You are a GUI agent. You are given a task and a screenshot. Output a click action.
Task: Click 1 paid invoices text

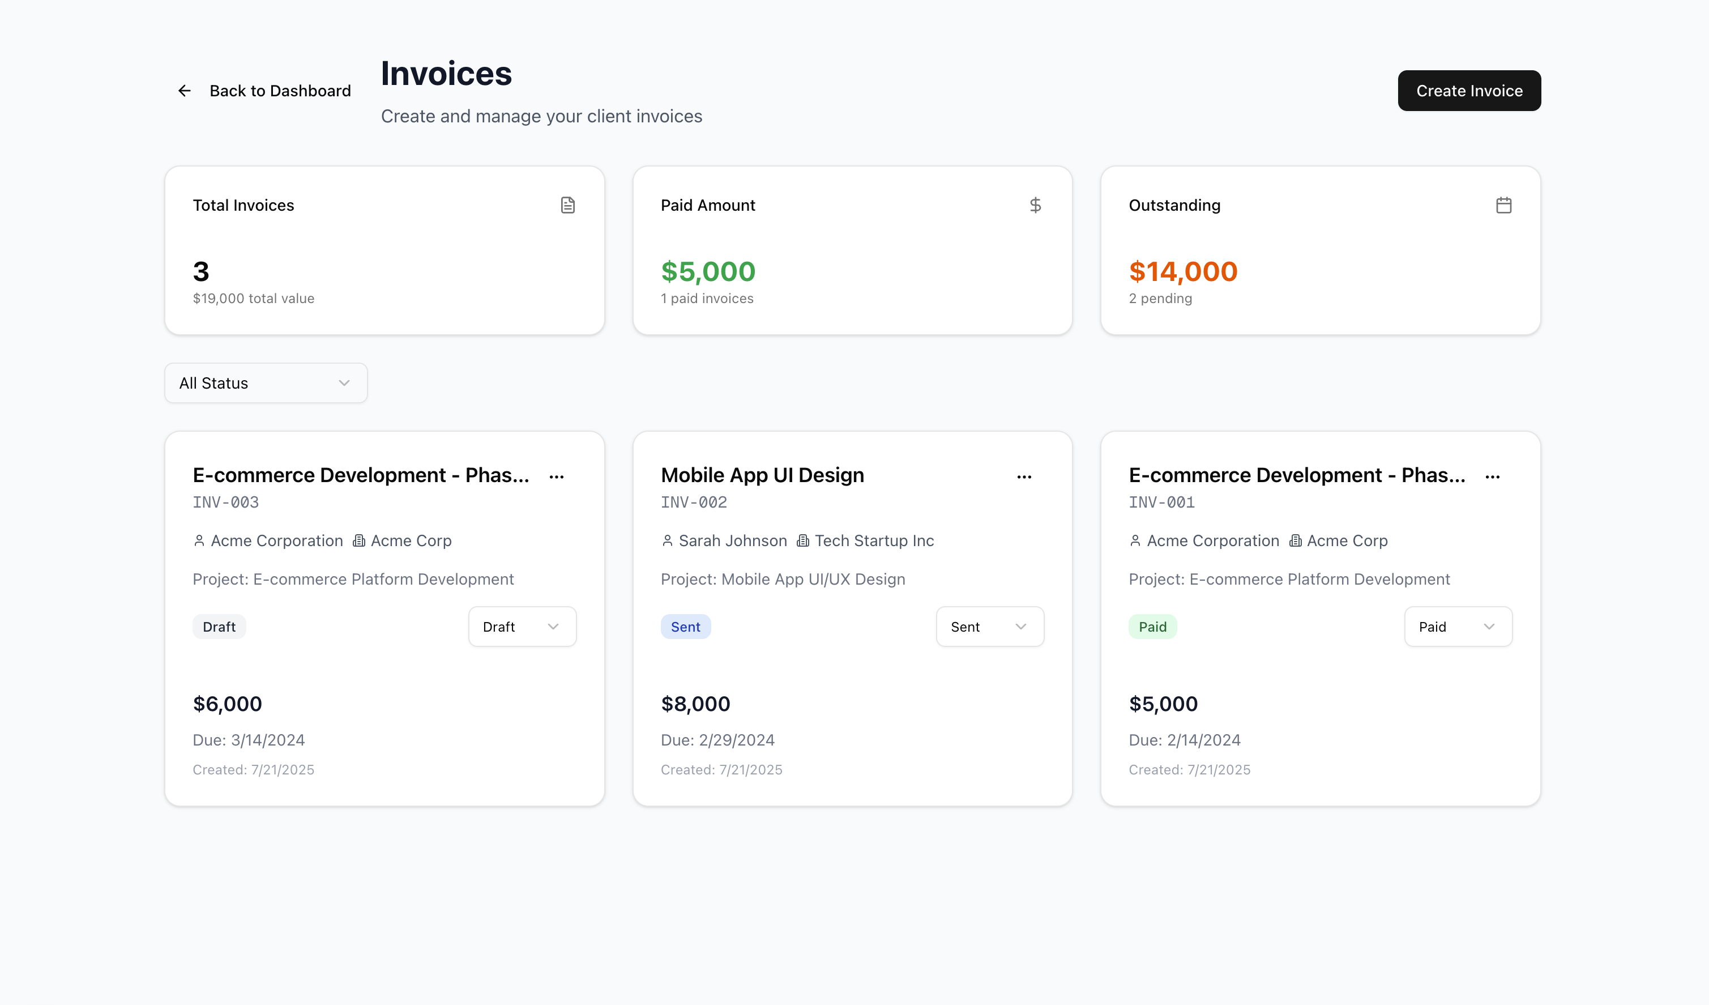pos(707,299)
